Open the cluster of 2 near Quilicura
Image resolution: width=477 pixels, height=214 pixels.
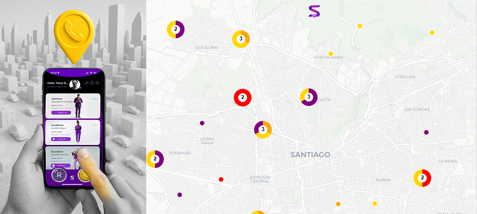coord(176,29)
